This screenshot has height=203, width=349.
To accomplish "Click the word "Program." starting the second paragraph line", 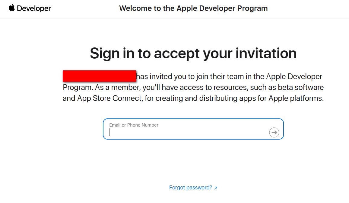I will click(x=78, y=87).
